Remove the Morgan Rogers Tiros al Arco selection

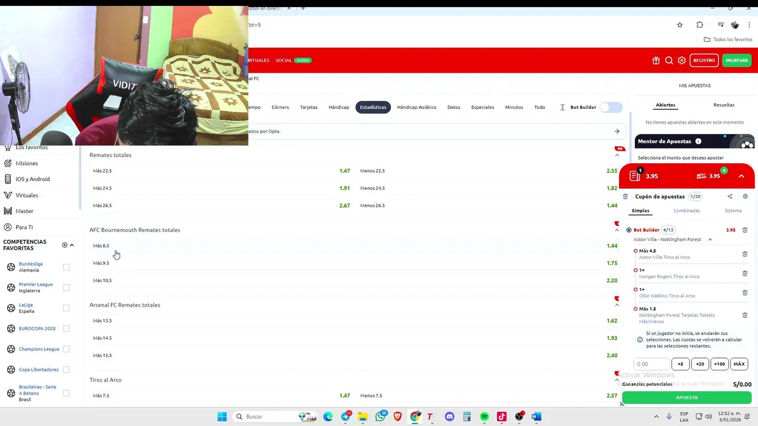[745, 273]
